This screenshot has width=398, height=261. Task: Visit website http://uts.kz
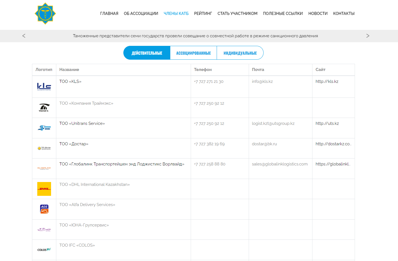click(x=327, y=123)
